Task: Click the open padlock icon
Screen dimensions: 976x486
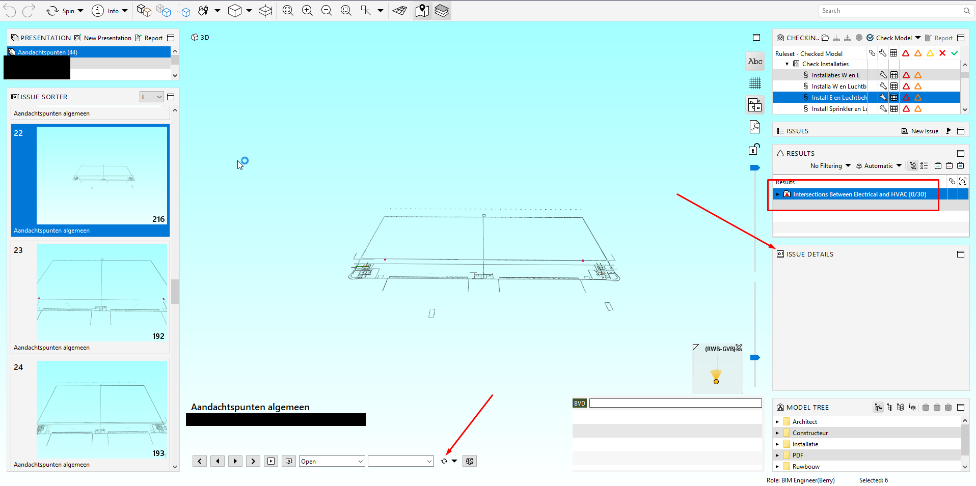Action: [x=754, y=149]
